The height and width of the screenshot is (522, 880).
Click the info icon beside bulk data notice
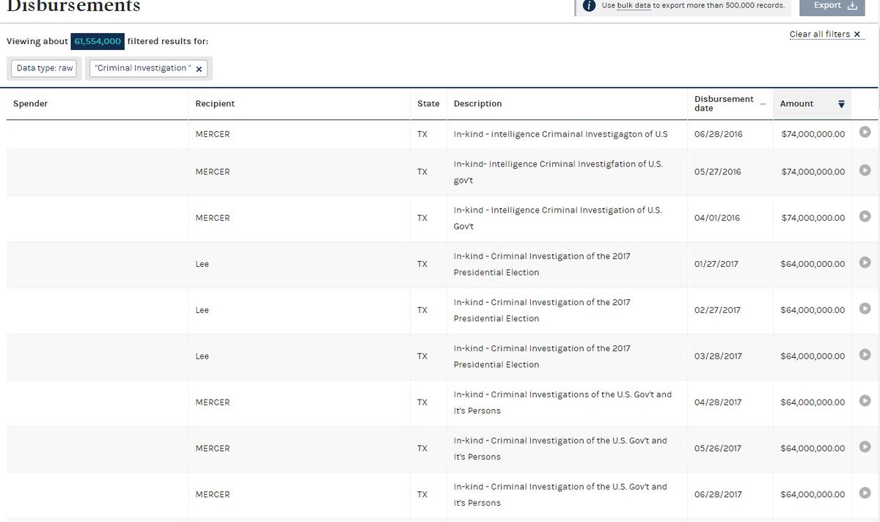click(589, 5)
